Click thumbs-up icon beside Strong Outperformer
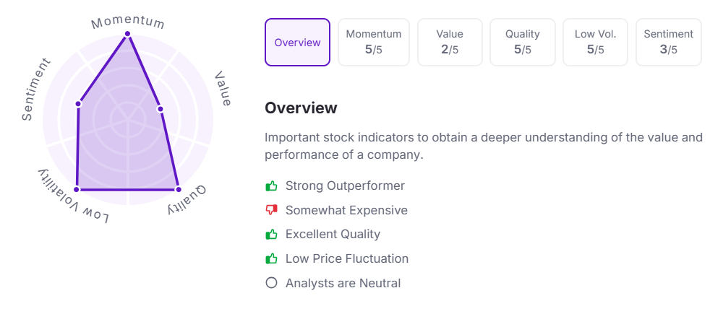723x314 pixels. coord(272,186)
